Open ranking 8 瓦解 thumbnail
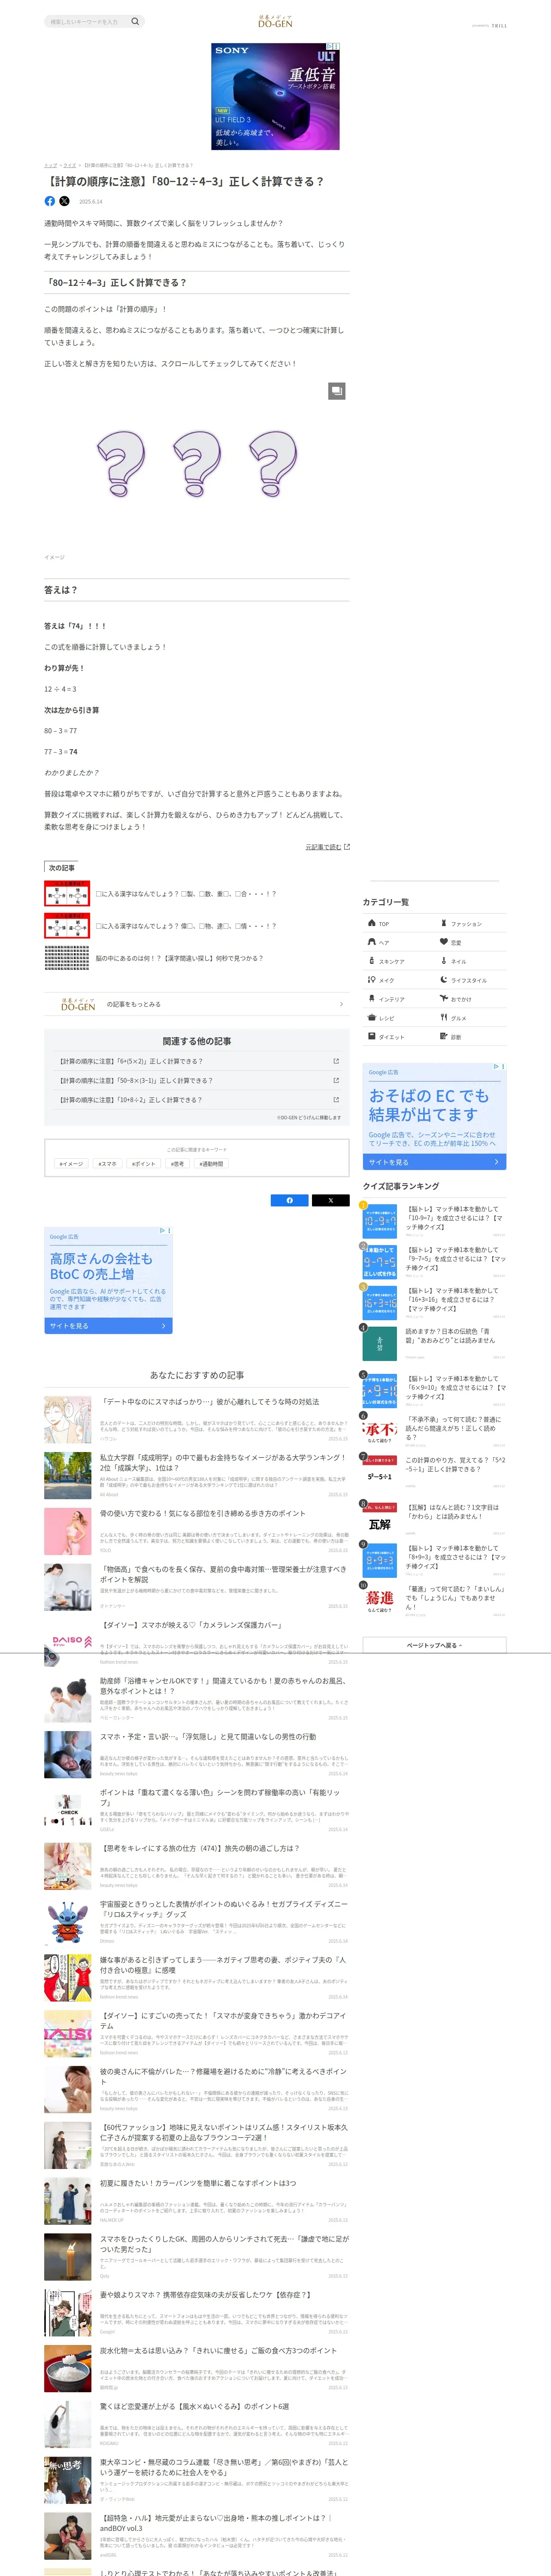 click(x=380, y=1520)
